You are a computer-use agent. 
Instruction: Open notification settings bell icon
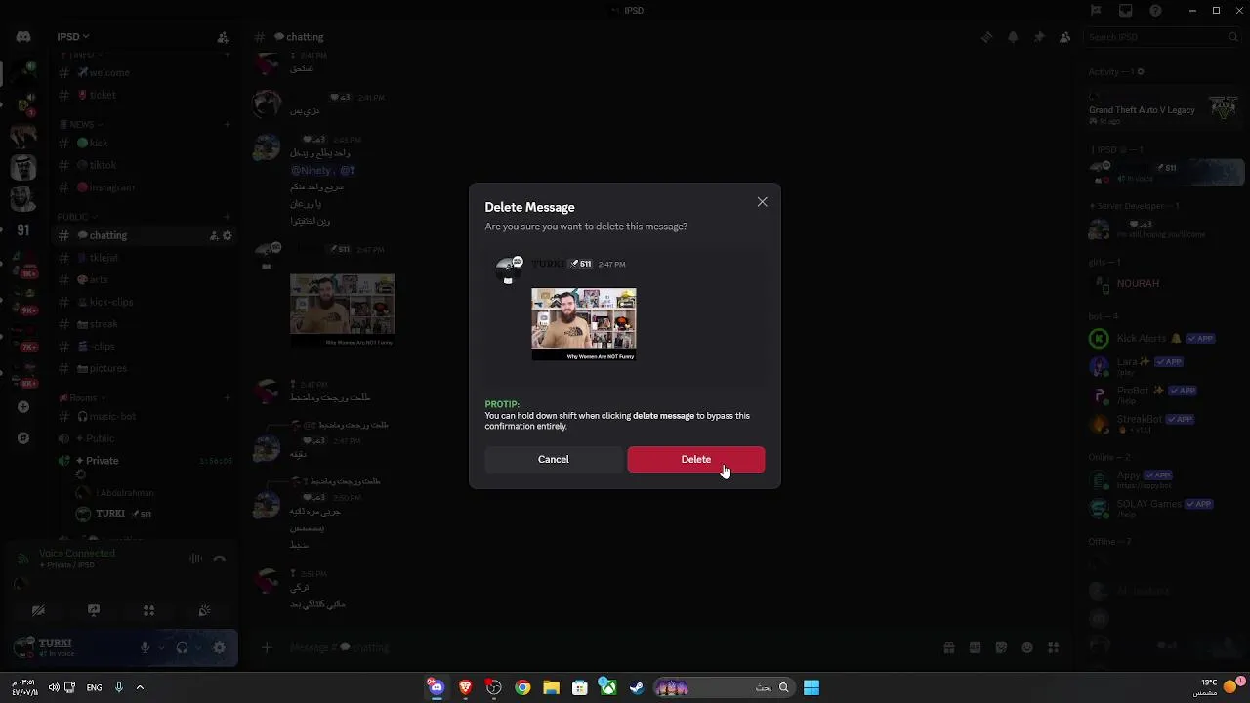1013,37
